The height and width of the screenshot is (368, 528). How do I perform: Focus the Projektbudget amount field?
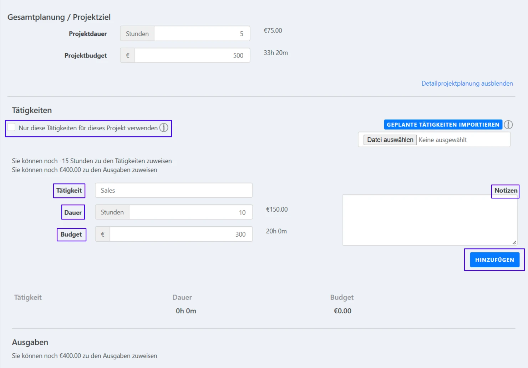click(192, 55)
